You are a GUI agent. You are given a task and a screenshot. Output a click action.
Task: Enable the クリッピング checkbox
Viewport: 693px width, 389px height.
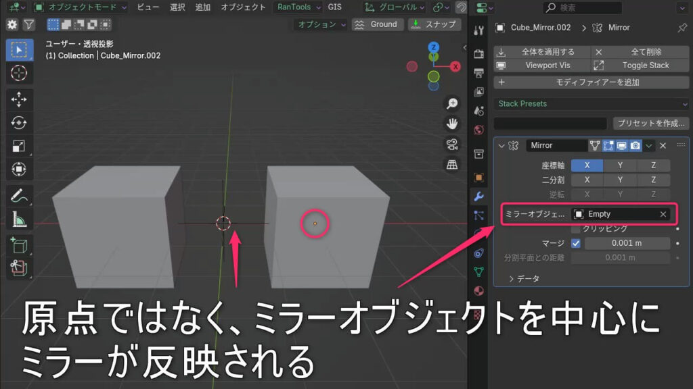coord(576,228)
